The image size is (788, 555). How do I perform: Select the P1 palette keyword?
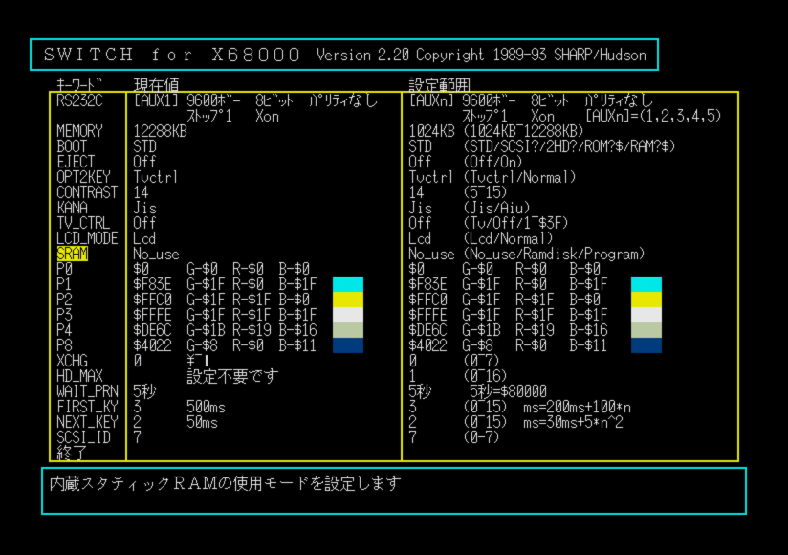[x=64, y=284]
